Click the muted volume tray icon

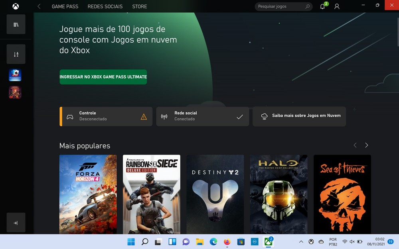(x=352, y=242)
